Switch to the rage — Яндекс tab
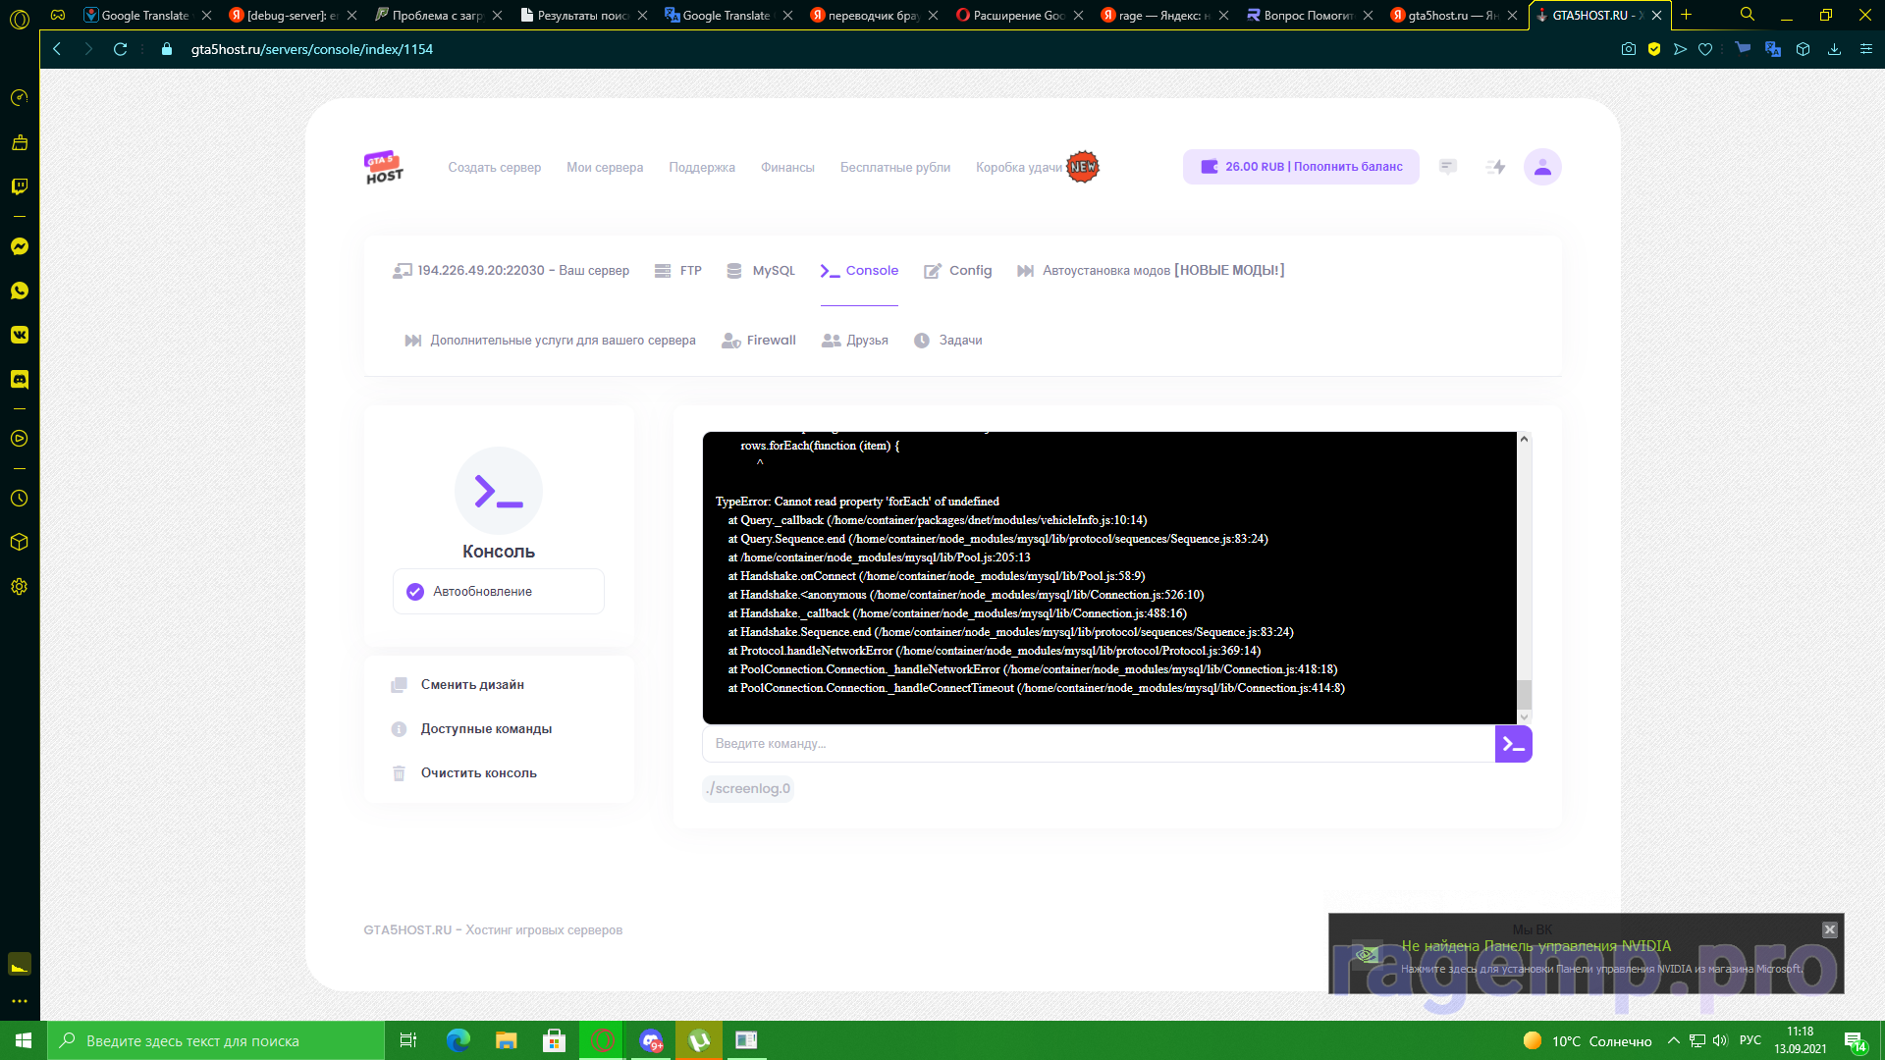The height and width of the screenshot is (1060, 1885). click(x=1163, y=15)
